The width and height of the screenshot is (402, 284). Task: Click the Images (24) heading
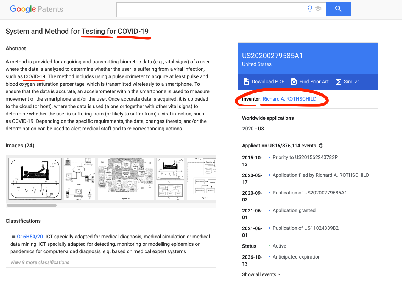[x=20, y=146]
